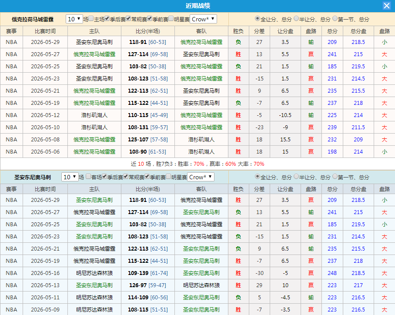
Task: Click score 125-107 [57-58] on 2026-05-08
Action: [x=147, y=140]
